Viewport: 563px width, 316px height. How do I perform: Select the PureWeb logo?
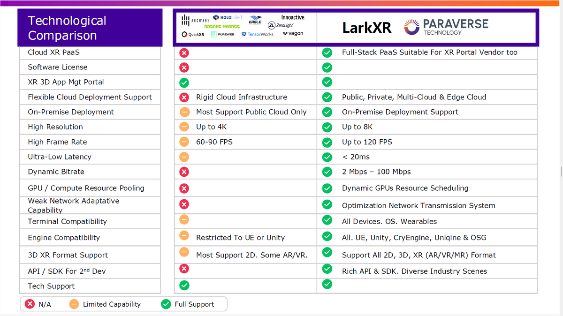(x=223, y=34)
